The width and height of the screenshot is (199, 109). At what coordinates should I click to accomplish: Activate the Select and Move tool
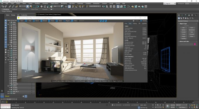(x=42, y=6)
